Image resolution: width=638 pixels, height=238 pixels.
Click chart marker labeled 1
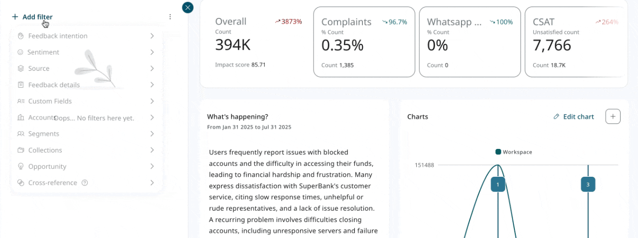[498, 184]
